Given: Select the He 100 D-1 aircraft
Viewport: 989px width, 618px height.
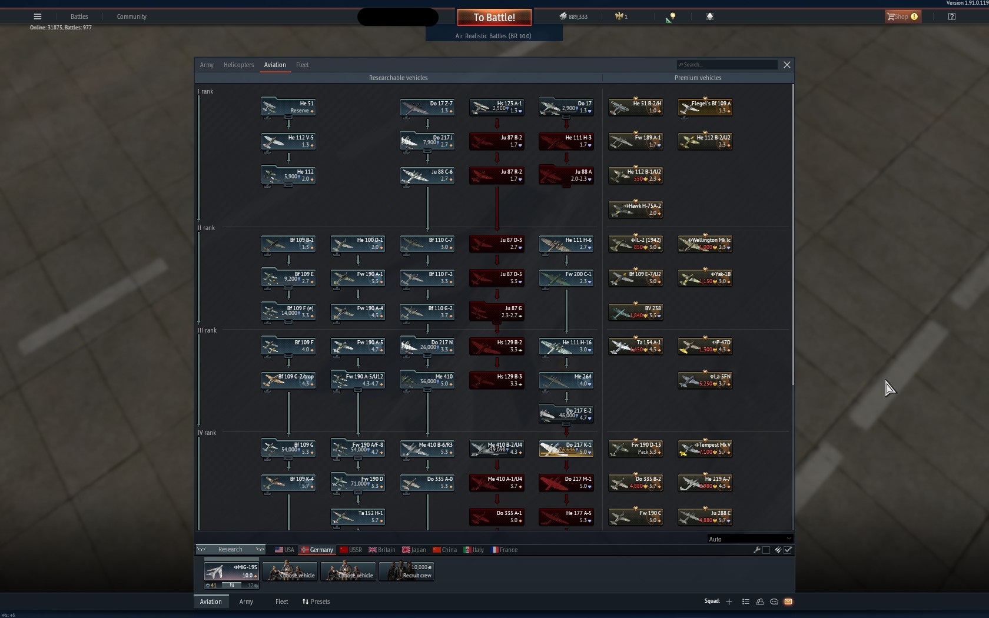Looking at the screenshot, I should click(358, 244).
